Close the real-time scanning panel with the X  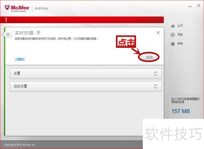[x=158, y=33]
